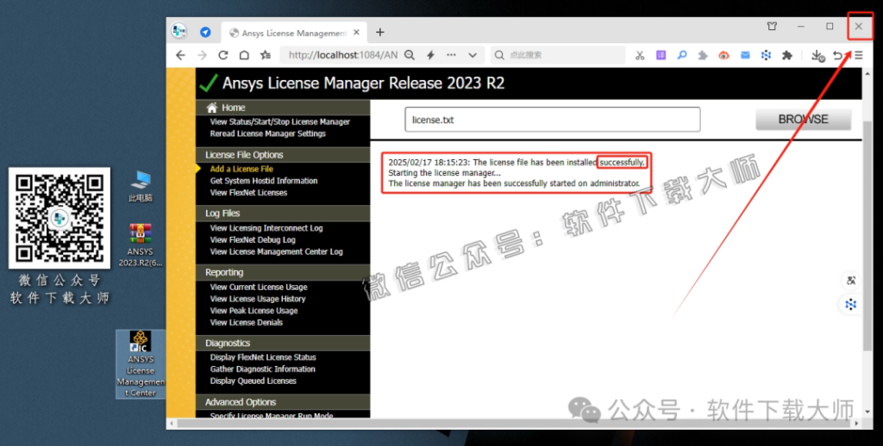Click the lightning bolt speed-mode icon
883x446 pixels.
point(431,55)
